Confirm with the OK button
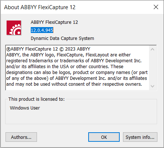 click(x=104, y=137)
